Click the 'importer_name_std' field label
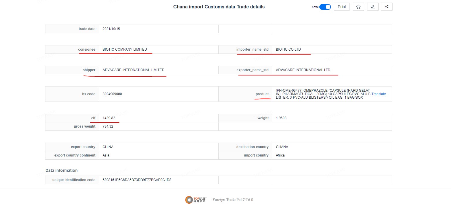Image resolution: width=451 pixels, height=208 pixels. tap(252, 49)
